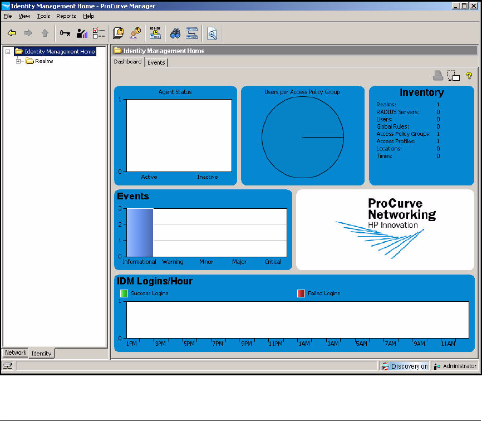Select the Realms folder in tree
This screenshot has width=482, height=421.
(x=40, y=61)
